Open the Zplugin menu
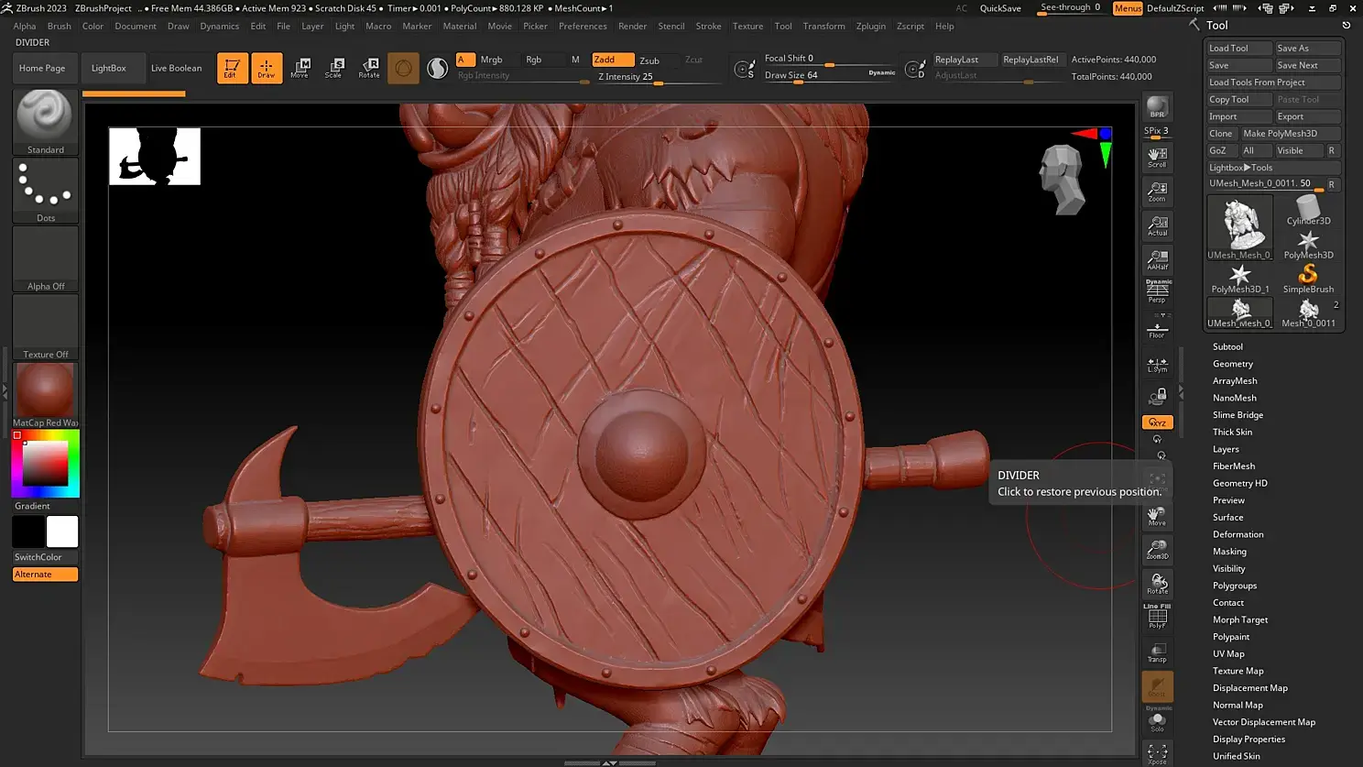 (870, 26)
